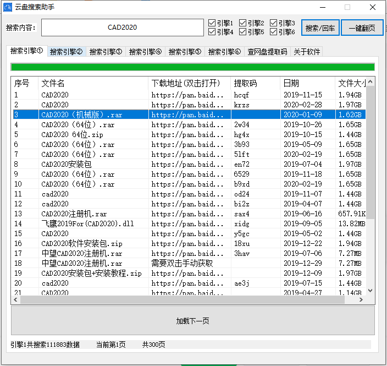Viewport: 387px width, 366px height.
Task: Click extraction code ae3j
Action: (242, 283)
